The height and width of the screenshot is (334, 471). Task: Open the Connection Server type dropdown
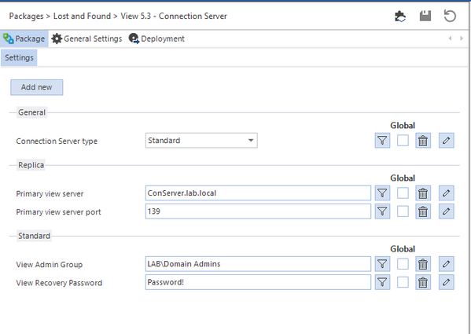(201, 141)
